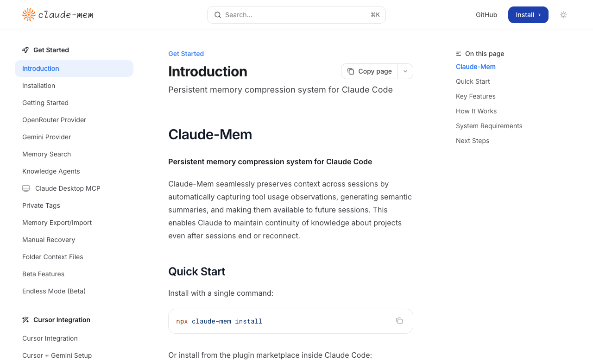Toggle the light/dark theme sun icon
593x361 pixels.
point(563,15)
